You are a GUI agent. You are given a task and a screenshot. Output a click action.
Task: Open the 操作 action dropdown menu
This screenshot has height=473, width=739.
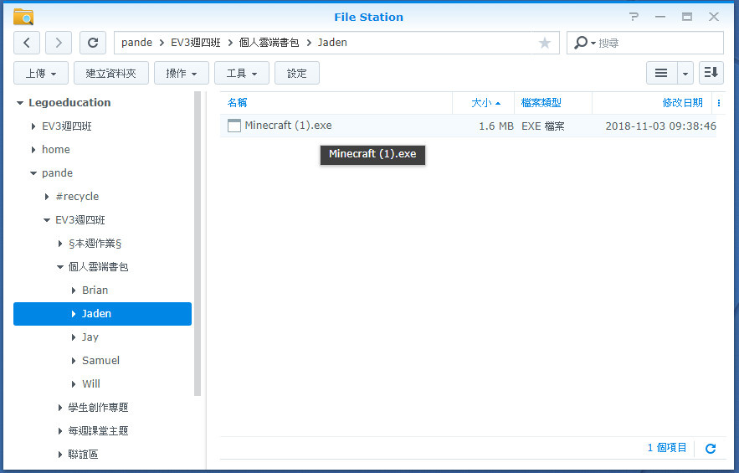(x=182, y=73)
